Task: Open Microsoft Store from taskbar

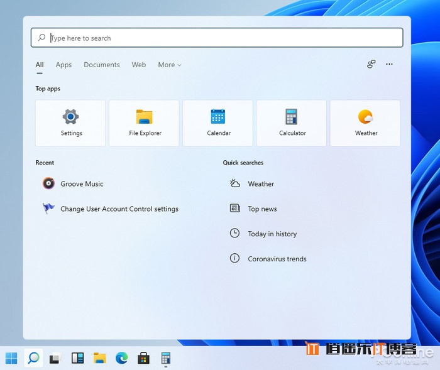Action: (x=143, y=358)
